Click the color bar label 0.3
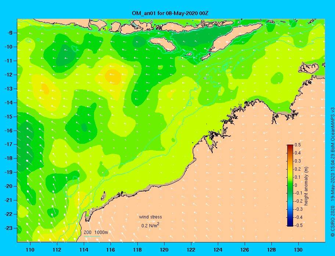Screen dimensions: 335x256 point(298,161)
